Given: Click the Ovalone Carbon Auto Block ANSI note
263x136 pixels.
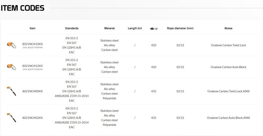Looking at the screenshot, I should (228, 118).
